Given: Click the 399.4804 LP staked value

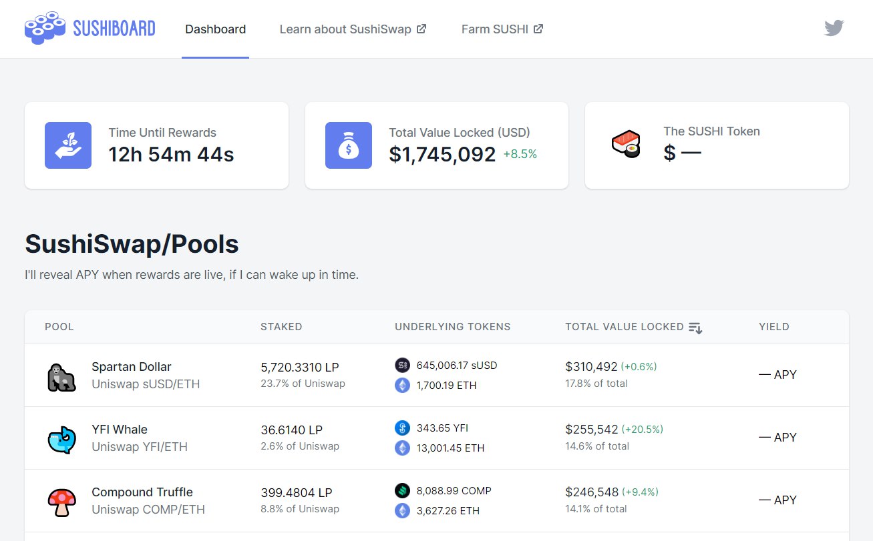Looking at the screenshot, I should point(297,493).
